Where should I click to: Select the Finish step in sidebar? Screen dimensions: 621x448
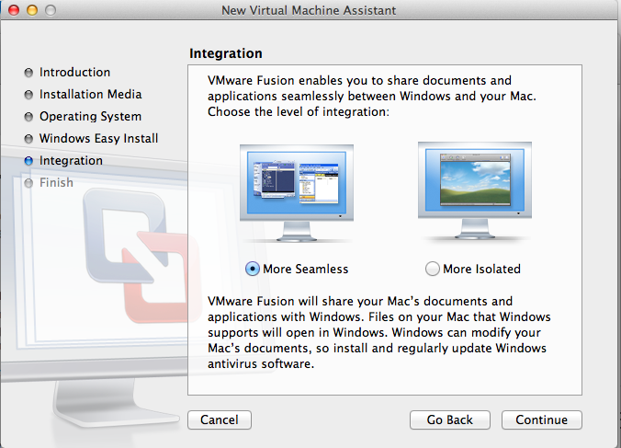(56, 182)
